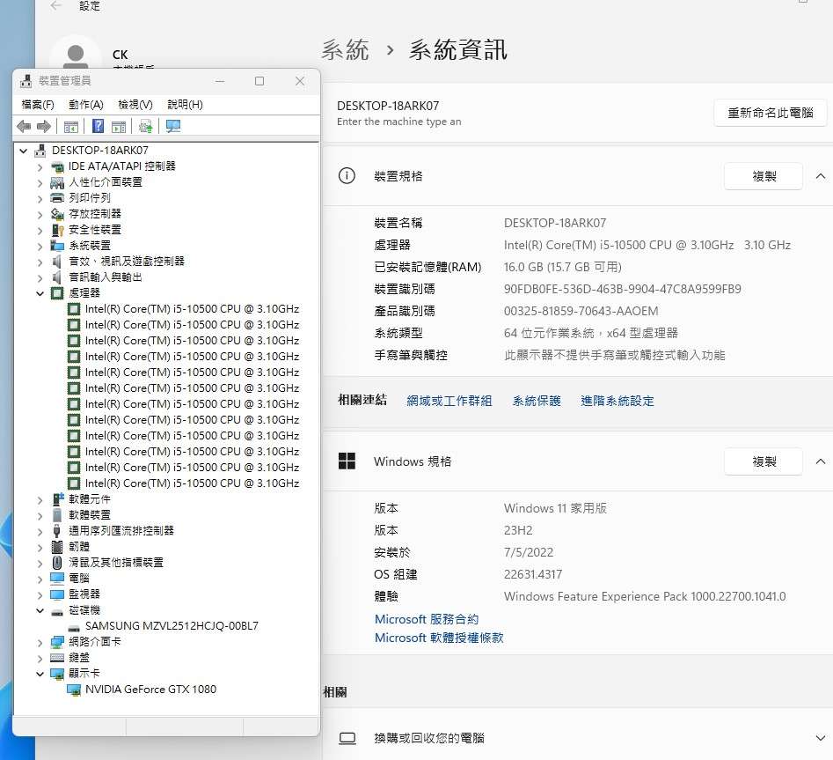
Task: Click the 韌體 firmware chip icon
Action: pyautogui.click(x=57, y=547)
